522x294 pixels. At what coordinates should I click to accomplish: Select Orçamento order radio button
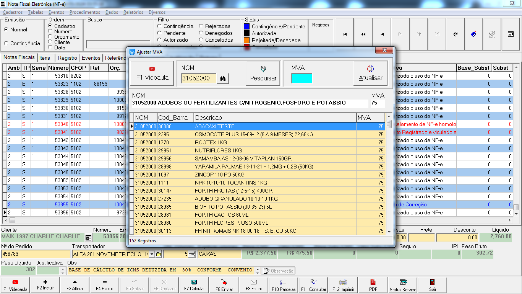[50, 37]
